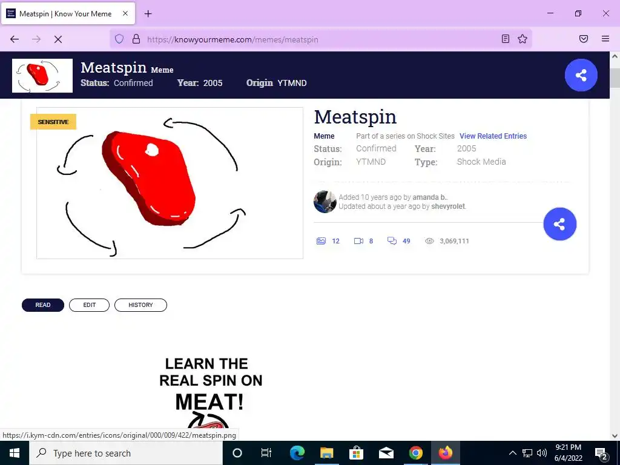Click the padlock site info icon
This screenshot has height=465, width=620.
pyautogui.click(x=136, y=39)
